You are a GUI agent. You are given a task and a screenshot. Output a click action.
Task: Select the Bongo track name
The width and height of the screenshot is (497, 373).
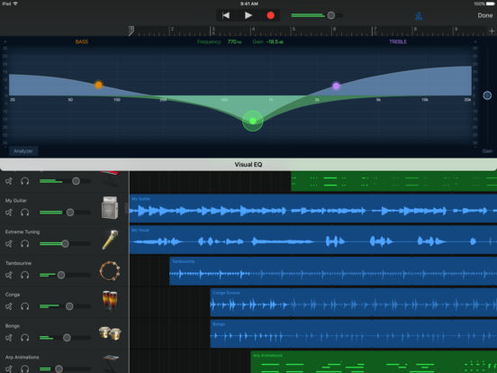pos(13,326)
